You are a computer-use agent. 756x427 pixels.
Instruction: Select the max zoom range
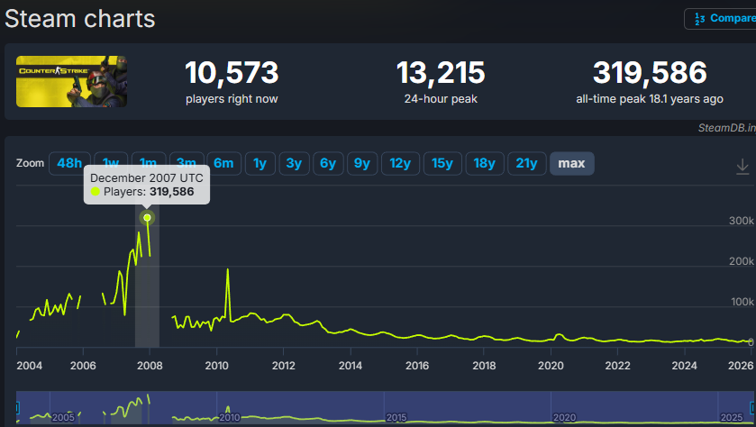click(572, 163)
